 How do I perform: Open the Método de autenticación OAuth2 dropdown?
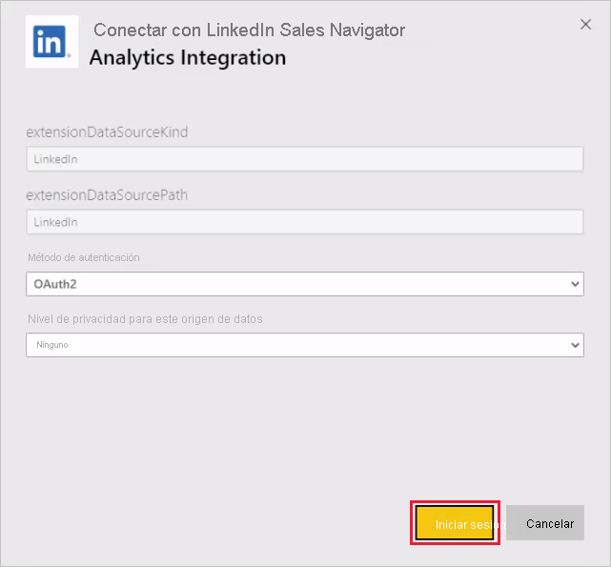[305, 284]
